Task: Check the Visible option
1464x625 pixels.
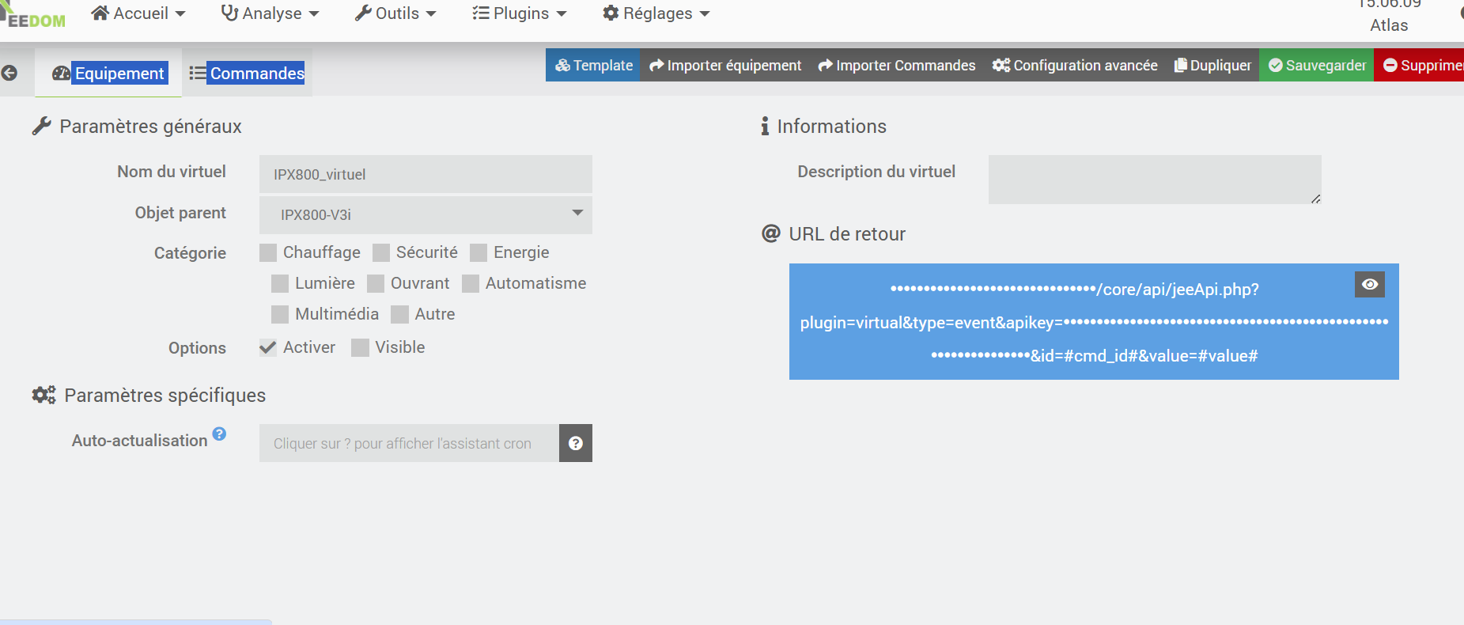Action: click(x=361, y=348)
